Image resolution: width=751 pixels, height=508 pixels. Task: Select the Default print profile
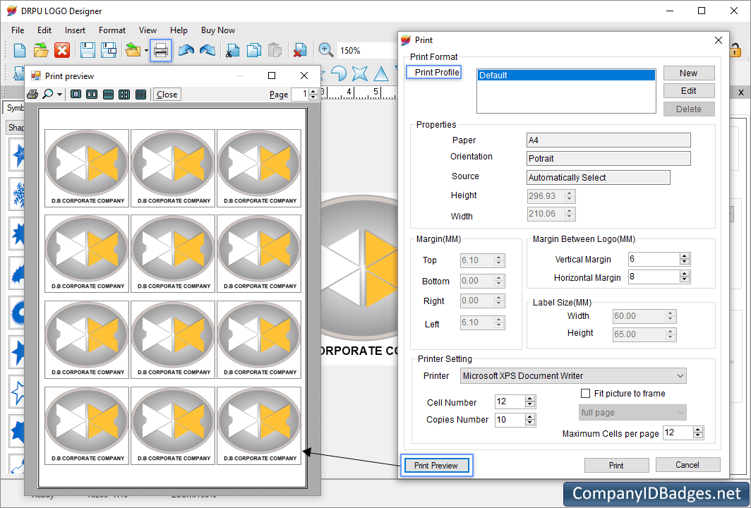point(566,75)
